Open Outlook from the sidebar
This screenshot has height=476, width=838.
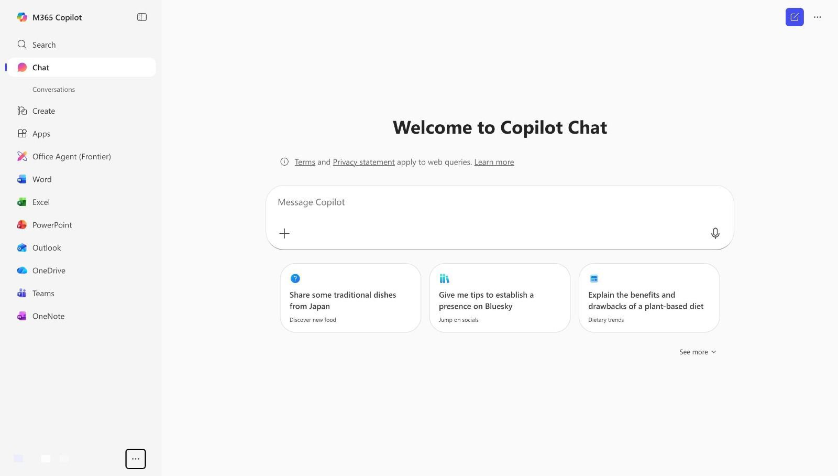tap(47, 248)
